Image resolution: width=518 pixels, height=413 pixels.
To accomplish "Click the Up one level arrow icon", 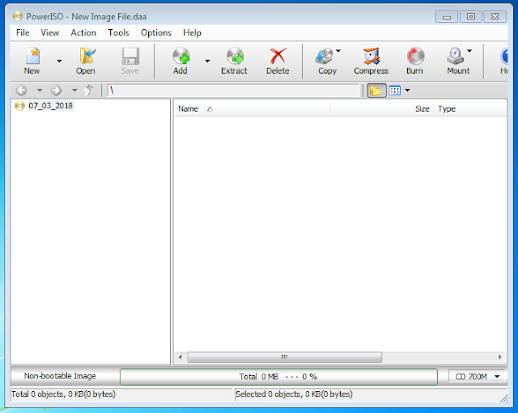I will pos(89,90).
